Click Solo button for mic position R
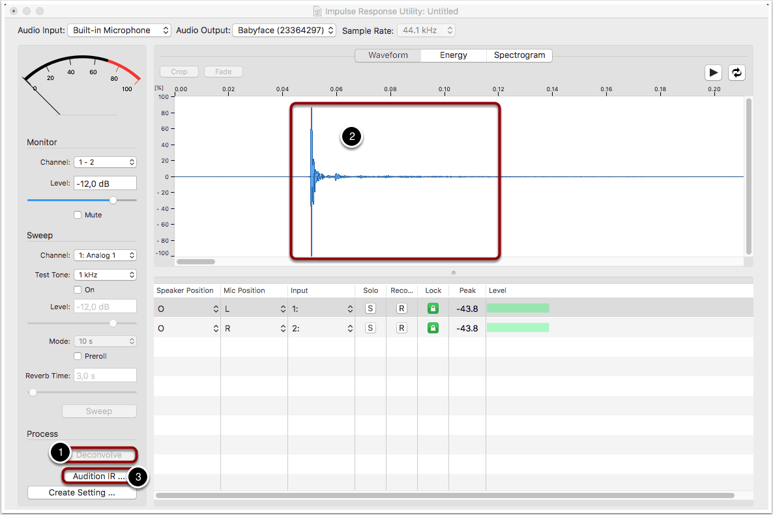This screenshot has width=773, height=515. click(370, 328)
